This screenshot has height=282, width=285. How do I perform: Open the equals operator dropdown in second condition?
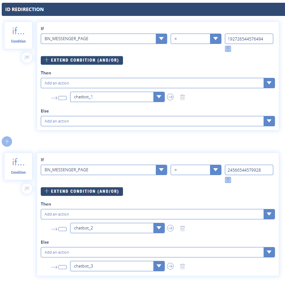[216, 170]
